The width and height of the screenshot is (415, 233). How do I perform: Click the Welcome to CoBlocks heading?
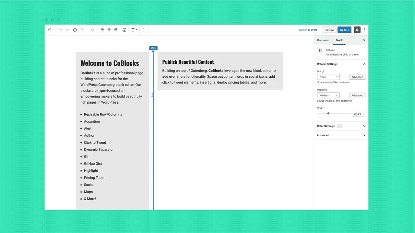pyautogui.click(x=110, y=63)
